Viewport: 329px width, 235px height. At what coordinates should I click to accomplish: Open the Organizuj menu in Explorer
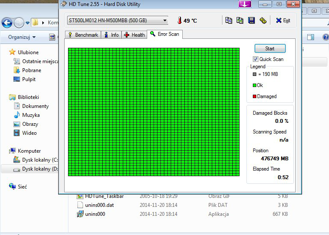(22, 37)
